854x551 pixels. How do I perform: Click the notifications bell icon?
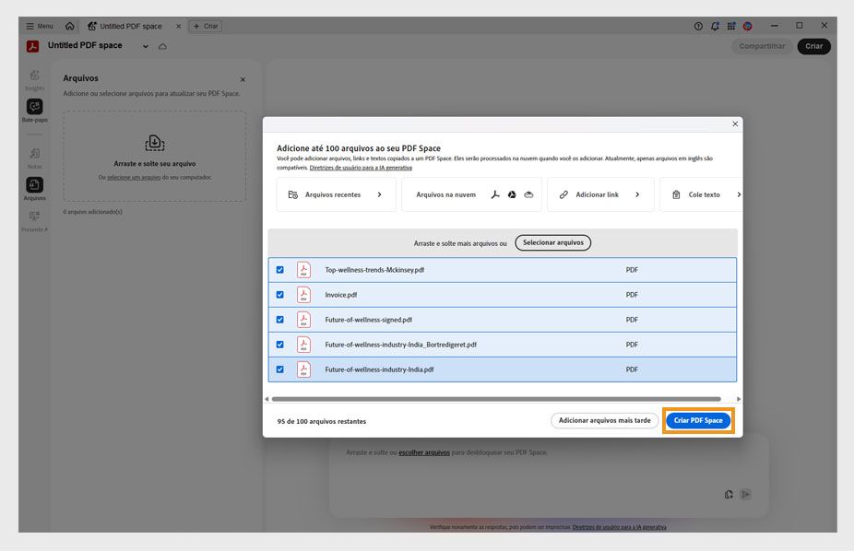tap(715, 26)
